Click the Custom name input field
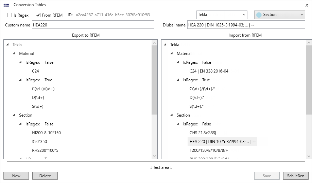312x183 pixels. (93, 25)
